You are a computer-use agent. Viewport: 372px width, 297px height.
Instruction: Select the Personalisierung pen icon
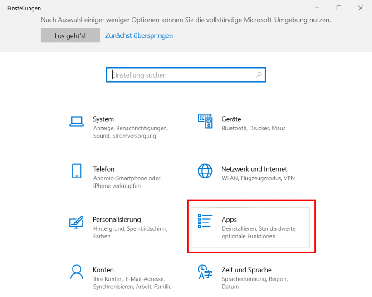(77, 223)
